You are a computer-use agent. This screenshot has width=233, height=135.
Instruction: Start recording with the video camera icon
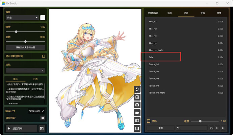[x=137, y=113]
